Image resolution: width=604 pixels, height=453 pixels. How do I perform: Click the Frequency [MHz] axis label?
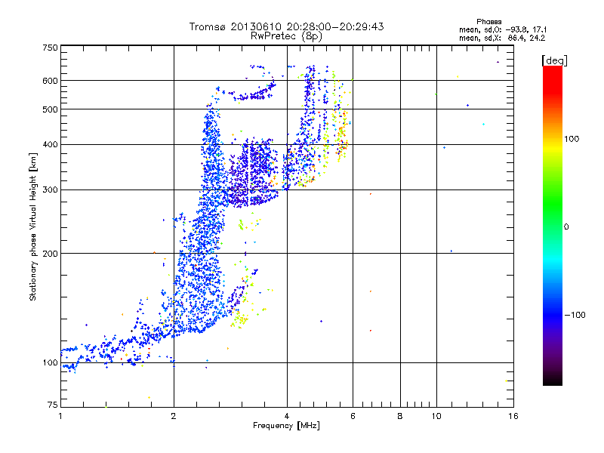(286, 426)
